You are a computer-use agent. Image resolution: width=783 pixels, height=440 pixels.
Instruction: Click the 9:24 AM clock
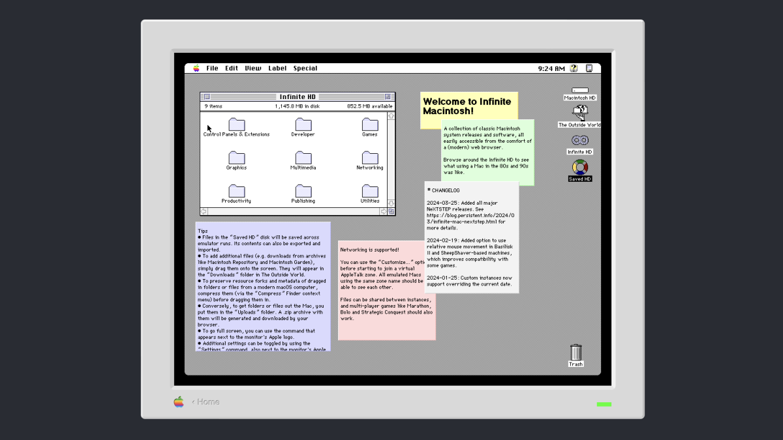[x=551, y=68]
